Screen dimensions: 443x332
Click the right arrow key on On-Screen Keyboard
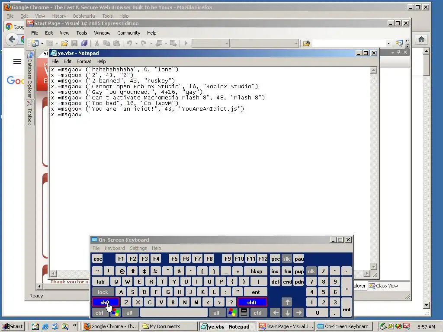pos(299,313)
